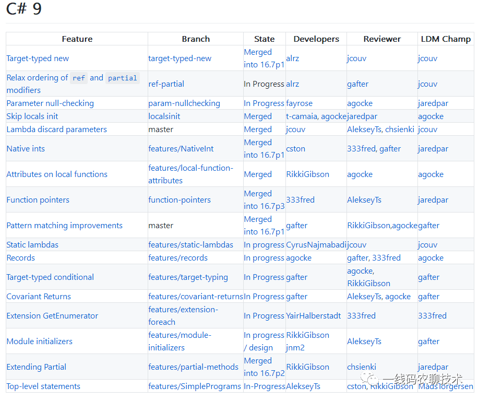
Task: Open features/local-function-attributes branch link
Action: 190,174
